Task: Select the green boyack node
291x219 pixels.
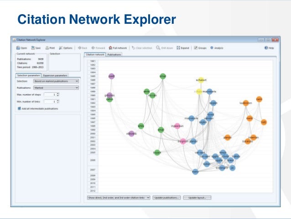Action: (157, 153)
